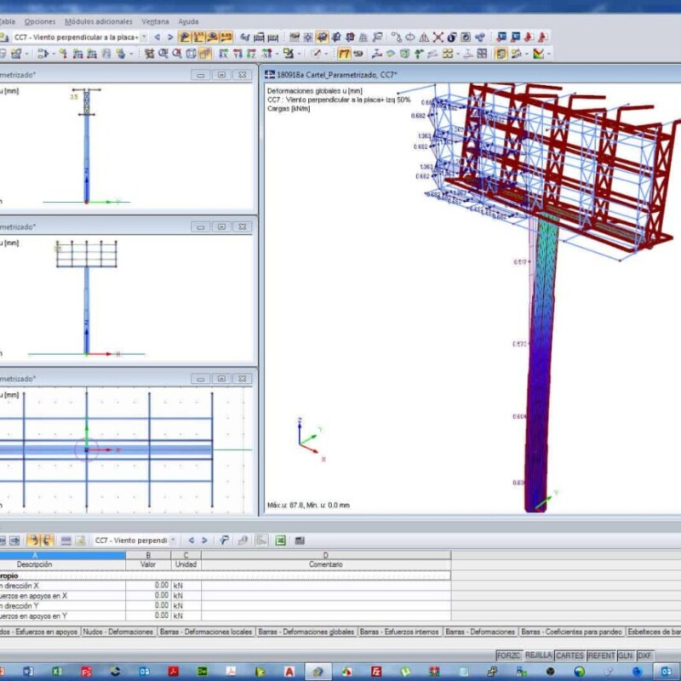Expand the color palette dropdown arrow at toolbar end

[549, 54]
